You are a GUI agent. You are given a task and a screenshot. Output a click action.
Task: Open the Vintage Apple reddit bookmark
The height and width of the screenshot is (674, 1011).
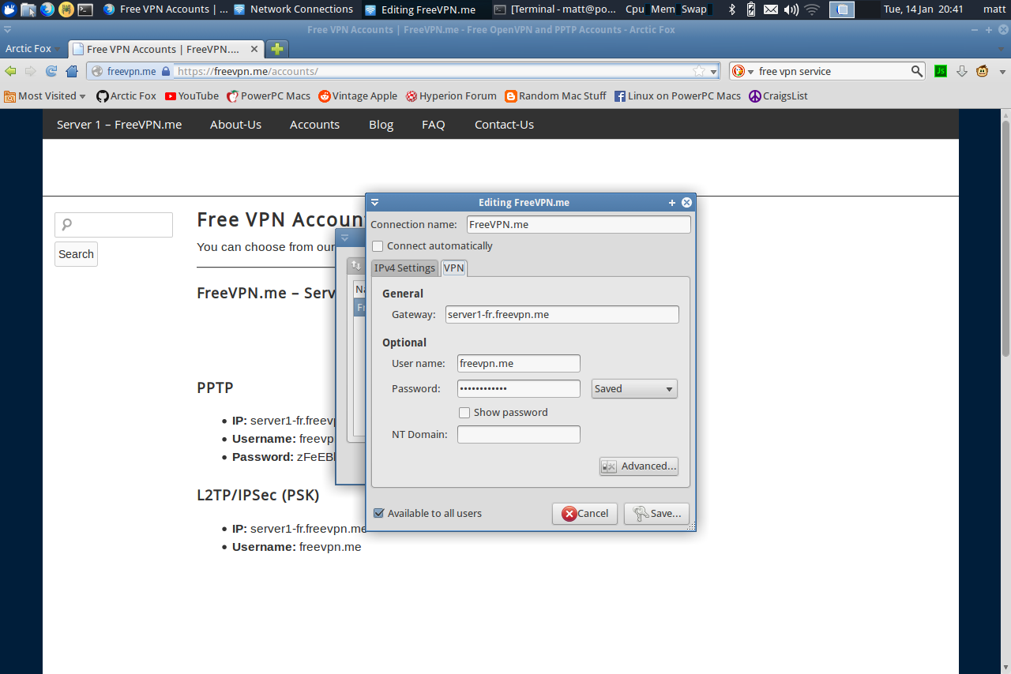pyautogui.click(x=358, y=95)
